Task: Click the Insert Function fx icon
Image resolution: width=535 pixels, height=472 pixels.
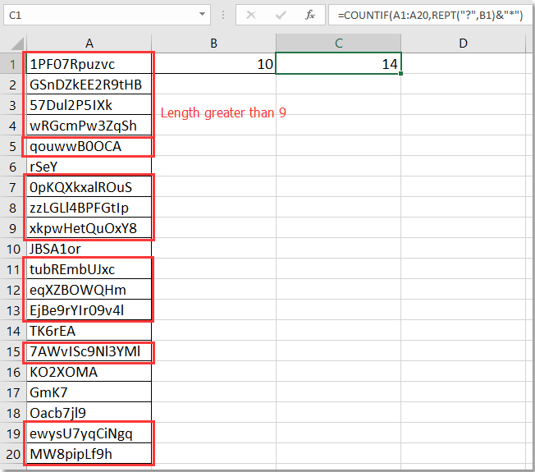Action: coord(309,15)
